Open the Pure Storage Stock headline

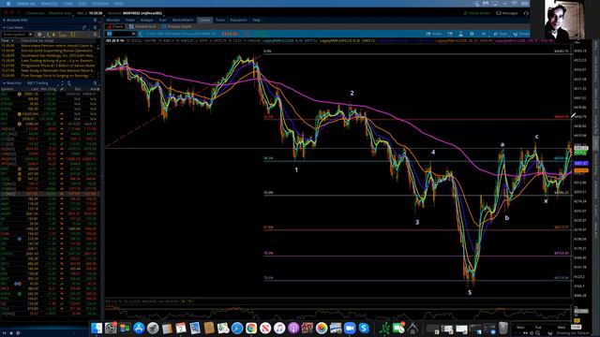coord(57,76)
